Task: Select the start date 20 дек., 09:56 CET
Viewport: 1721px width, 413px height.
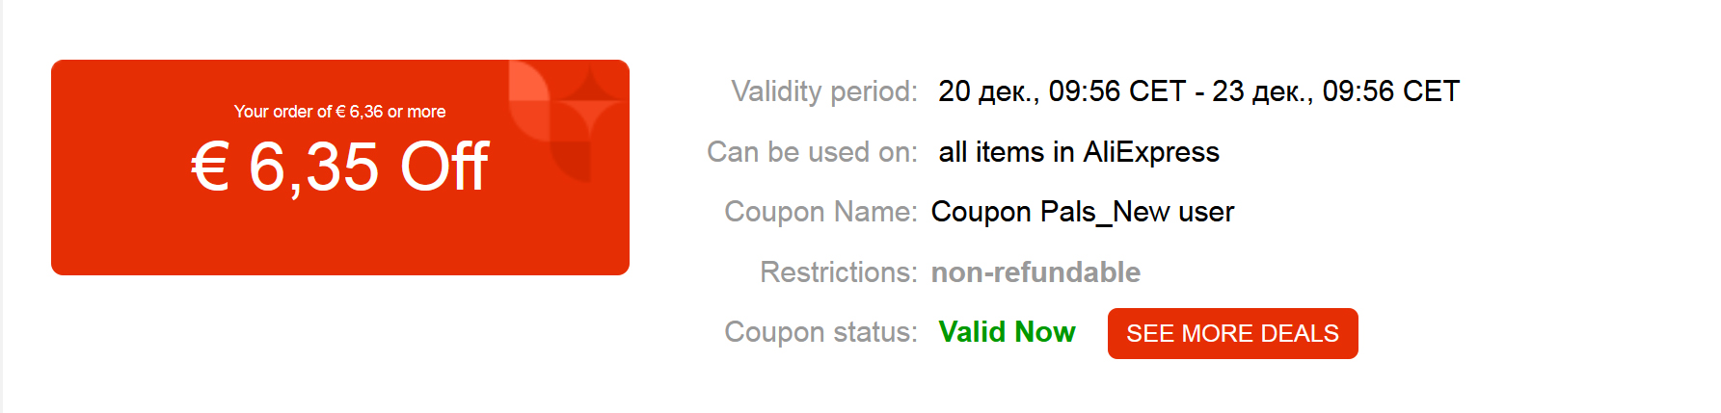Action: point(1062,91)
